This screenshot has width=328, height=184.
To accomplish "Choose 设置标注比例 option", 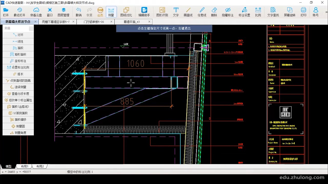I will (18, 67).
